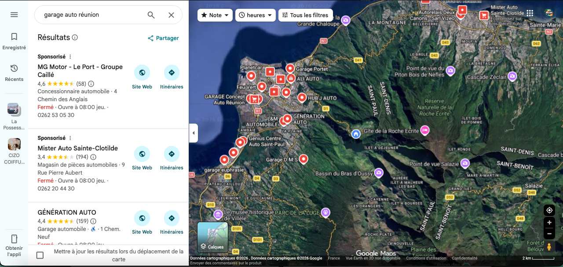Screen dimensions: 563x267
Task: Click info icon beside Mister Auto reviews
Action: coord(93,157)
